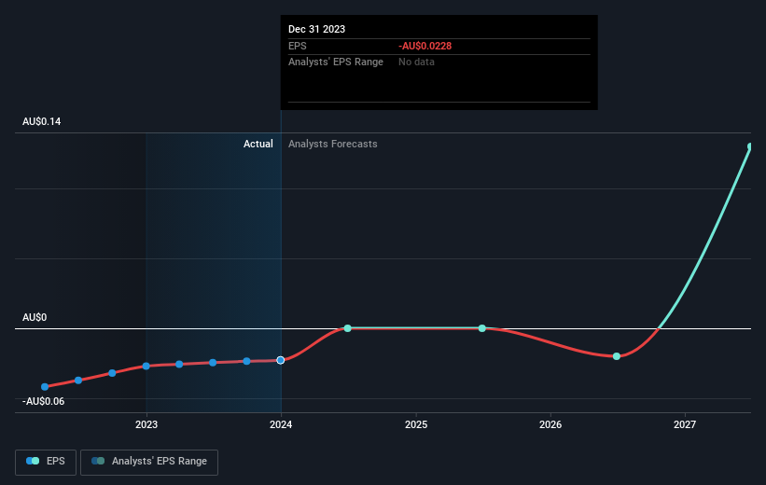Click the AU$0 y-axis label
The image size is (766, 485).
35,317
